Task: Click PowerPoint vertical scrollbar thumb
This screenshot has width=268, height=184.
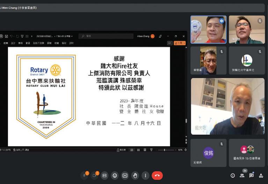Action: click(x=186, y=121)
